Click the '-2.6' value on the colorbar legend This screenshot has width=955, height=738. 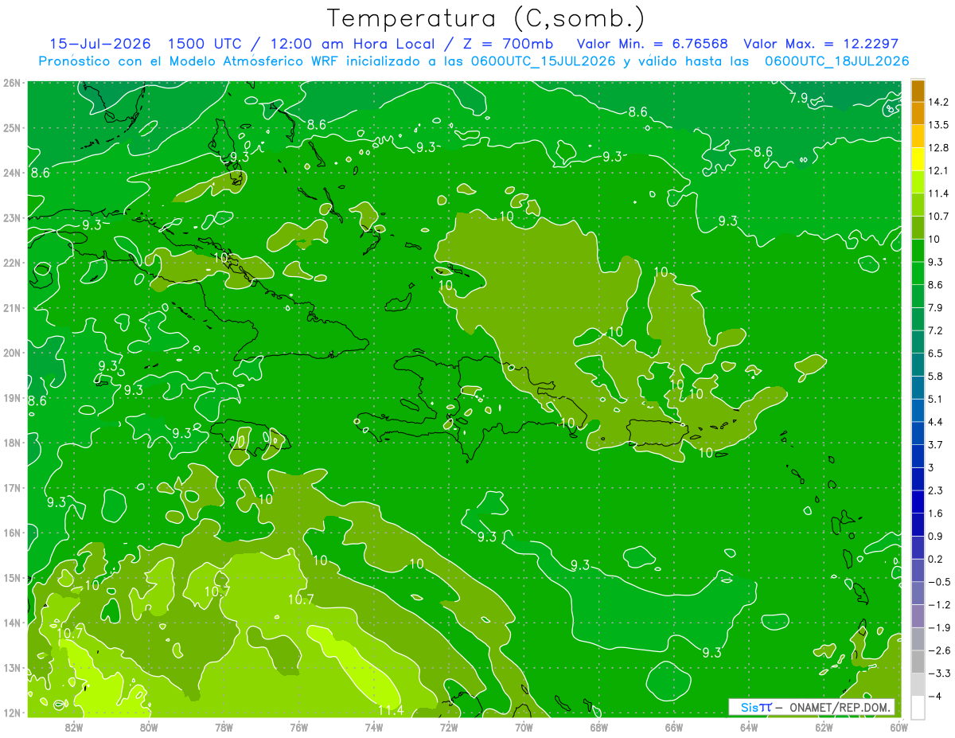[x=940, y=650]
